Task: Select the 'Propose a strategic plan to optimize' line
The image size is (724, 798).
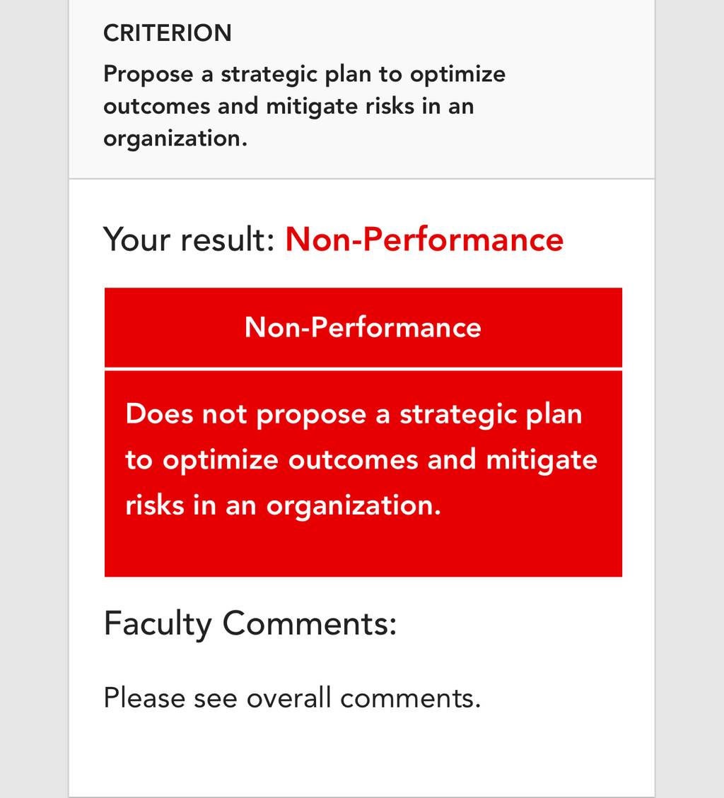Action: click(305, 74)
